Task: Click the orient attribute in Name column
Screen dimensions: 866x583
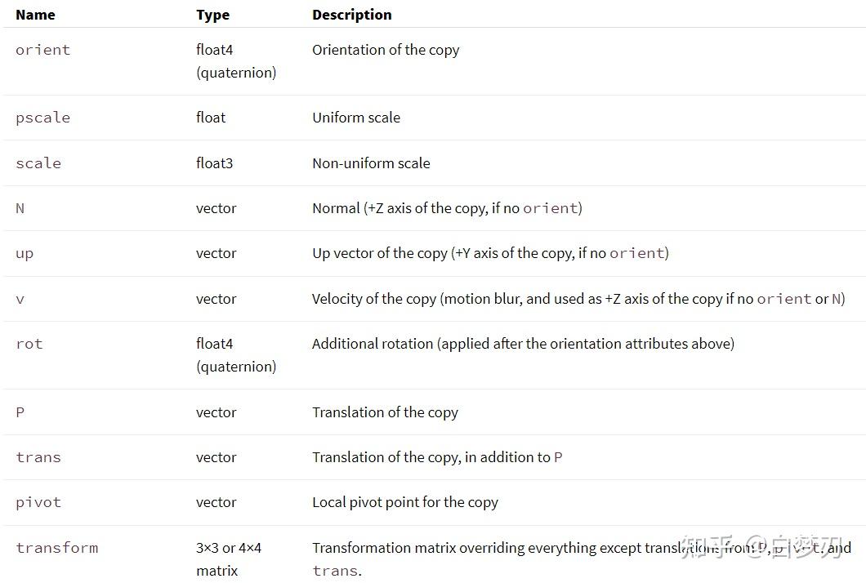Action: coord(42,50)
